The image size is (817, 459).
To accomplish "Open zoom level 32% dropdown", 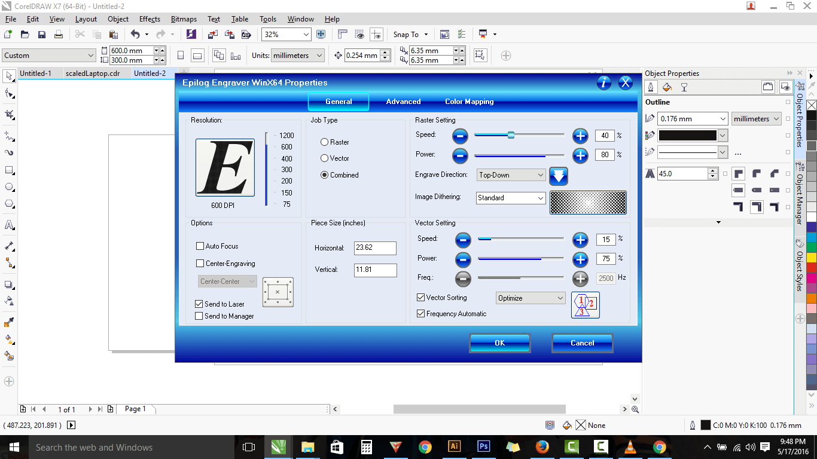I will tap(286, 35).
